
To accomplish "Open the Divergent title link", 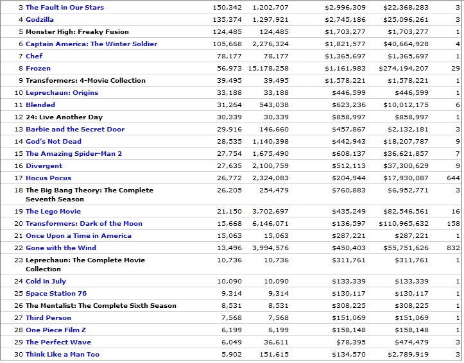I will point(44,166).
